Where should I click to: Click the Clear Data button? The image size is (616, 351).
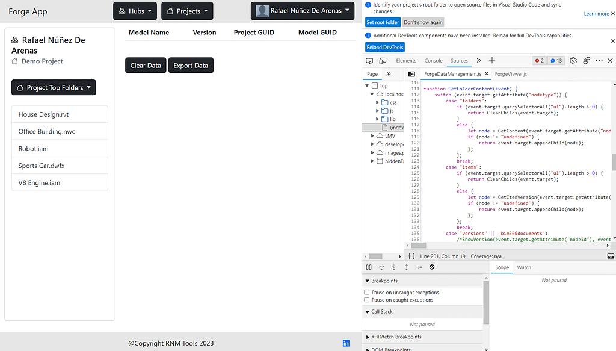146,65
